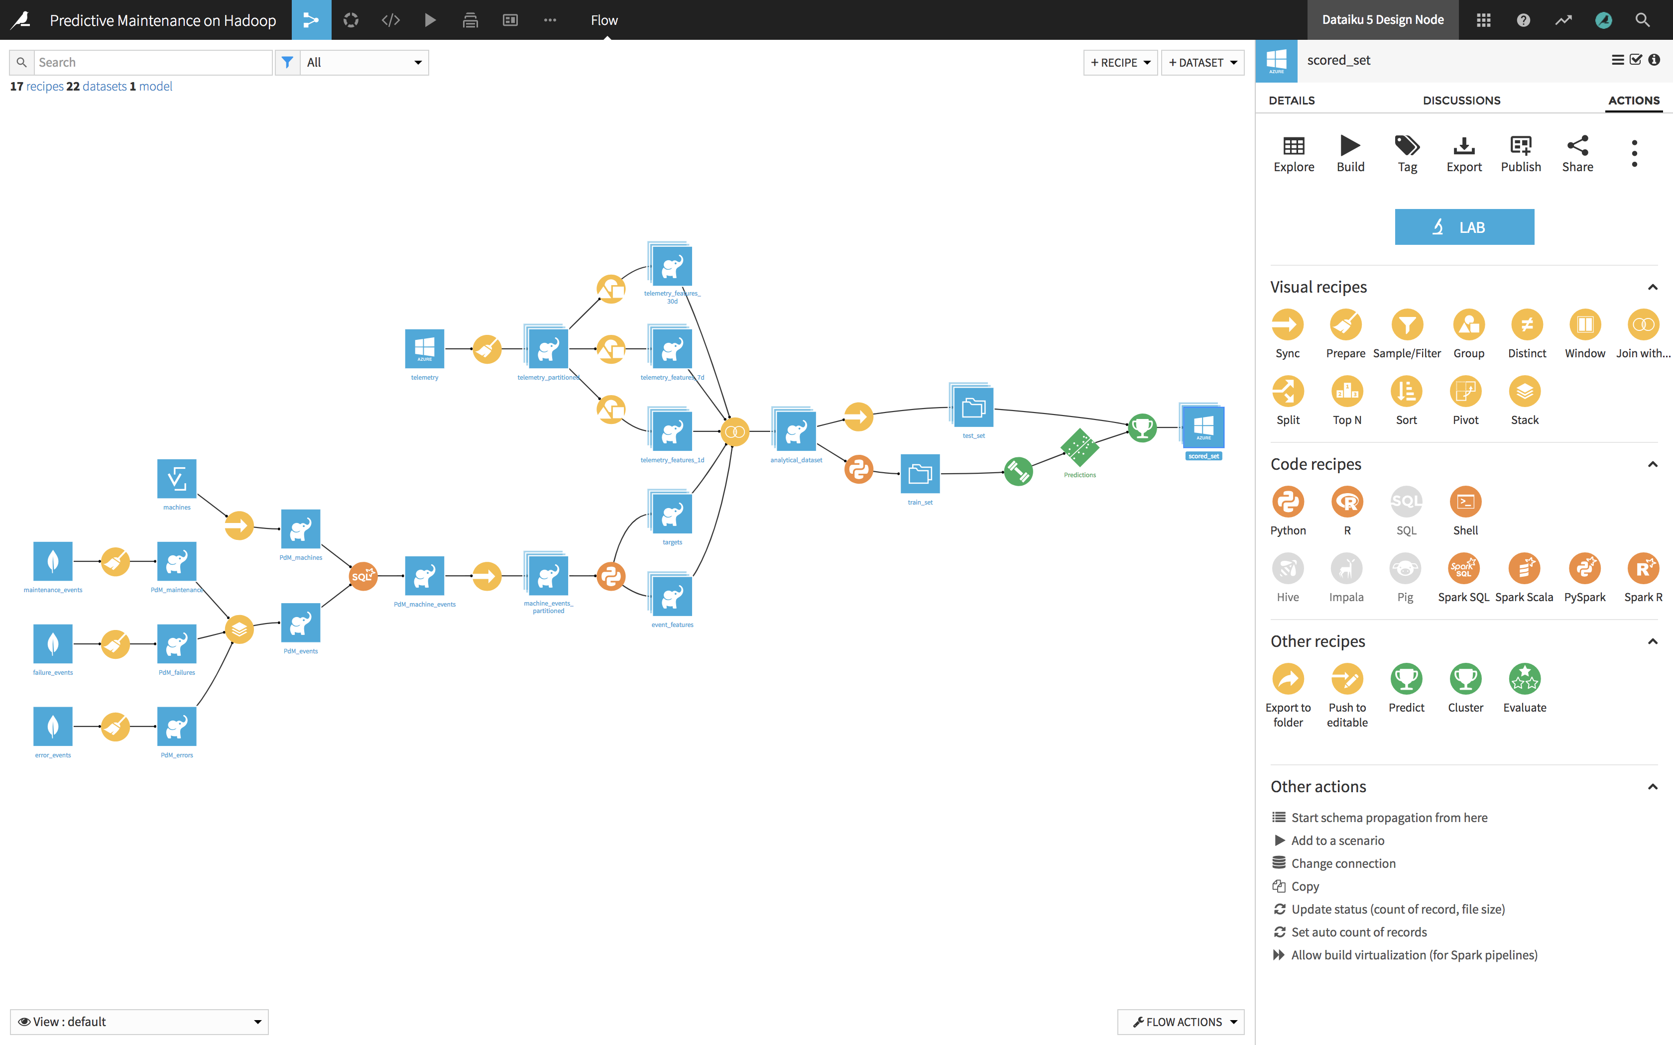Click Update status count of record
The height and width of the screenshot is (1045, 1673).
click(1389, 909)
